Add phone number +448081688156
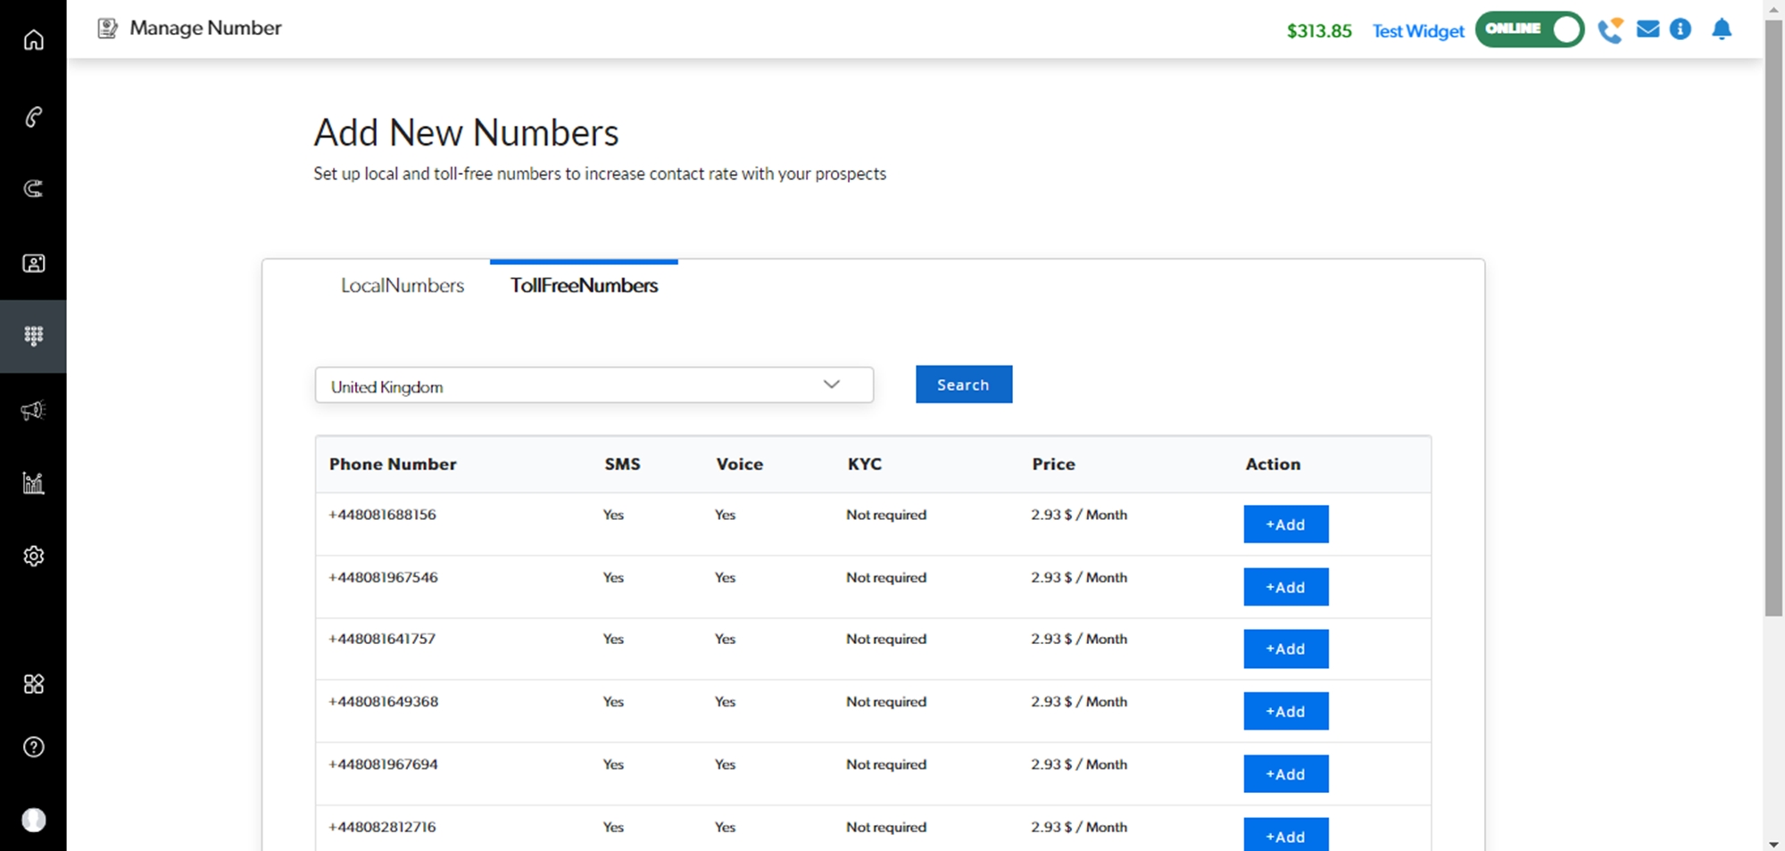Viewport: 1785px width, 851px height. [x=1285, y=525]
